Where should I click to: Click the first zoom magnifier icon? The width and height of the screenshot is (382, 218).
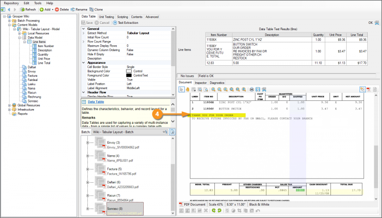(x=213, y=89)
